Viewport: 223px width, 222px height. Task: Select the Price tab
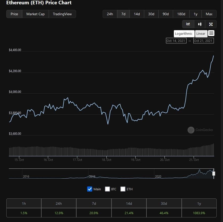(14, 14)
